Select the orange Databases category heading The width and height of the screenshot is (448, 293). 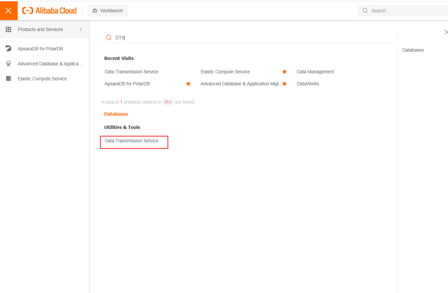point(116,114)
